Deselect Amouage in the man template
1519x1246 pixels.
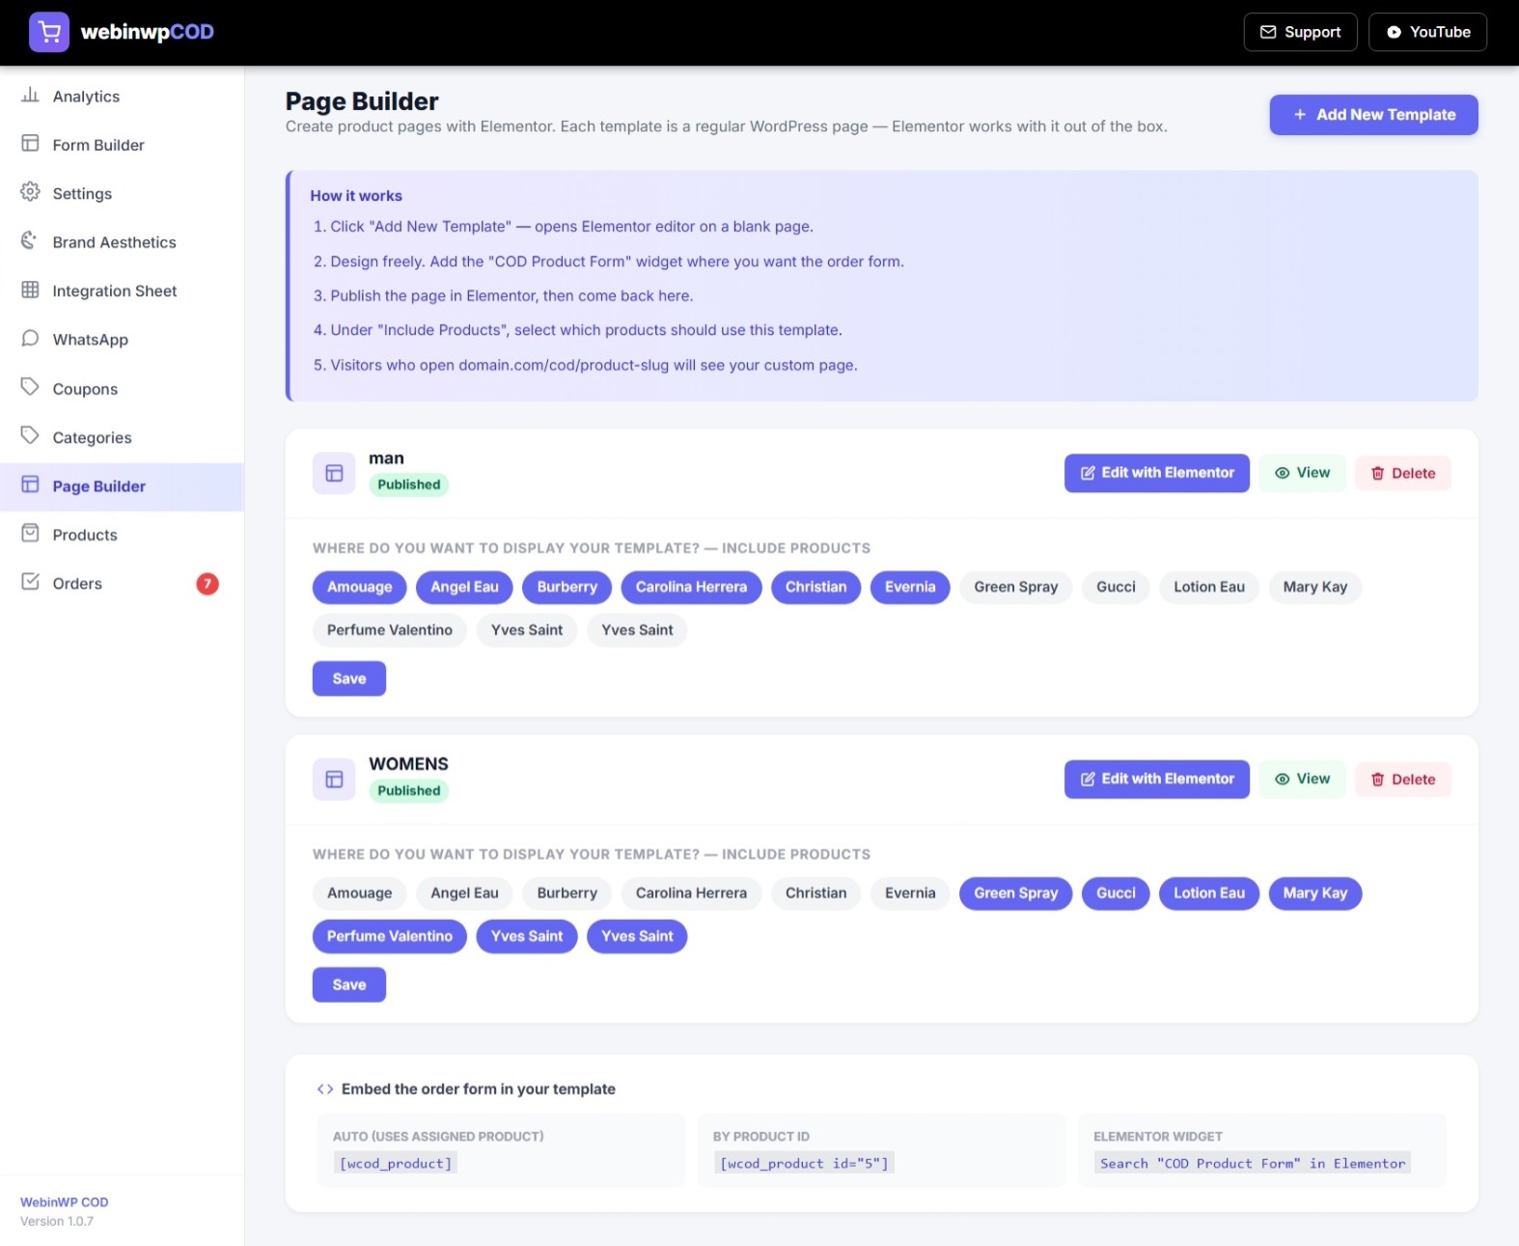359,587
